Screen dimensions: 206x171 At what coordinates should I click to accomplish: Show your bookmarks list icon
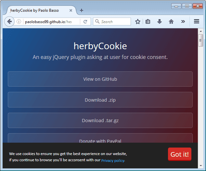click(x=148, y=21)
